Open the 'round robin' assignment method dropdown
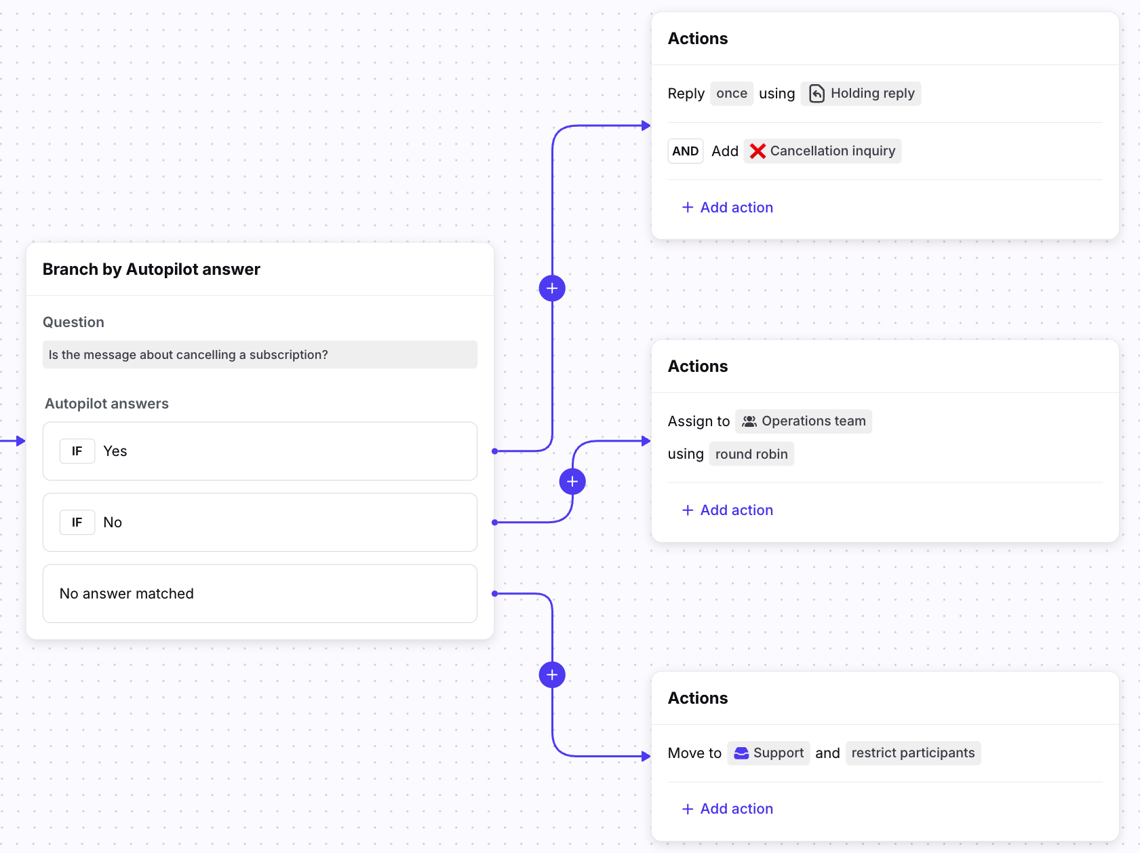Image resolution: width=1140 pixels, height=853 pixels. coord(751,454)
